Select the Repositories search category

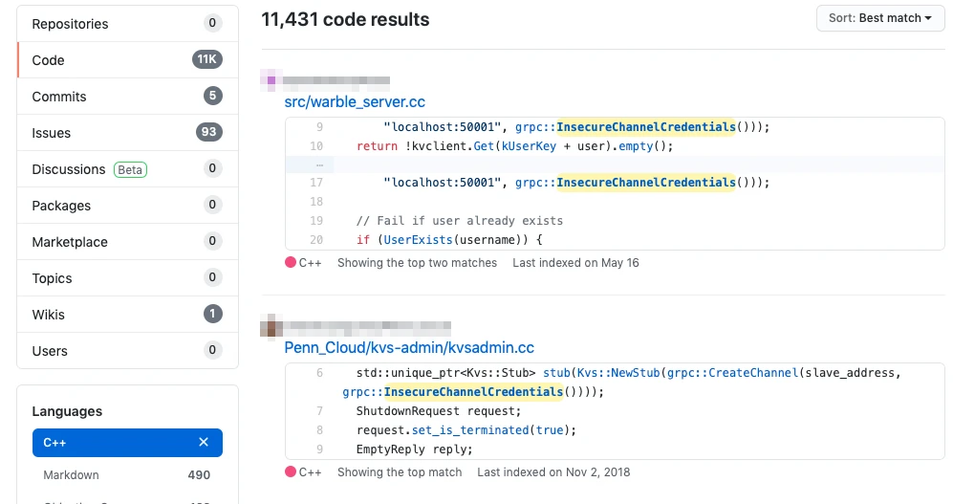tap(70, 24)
